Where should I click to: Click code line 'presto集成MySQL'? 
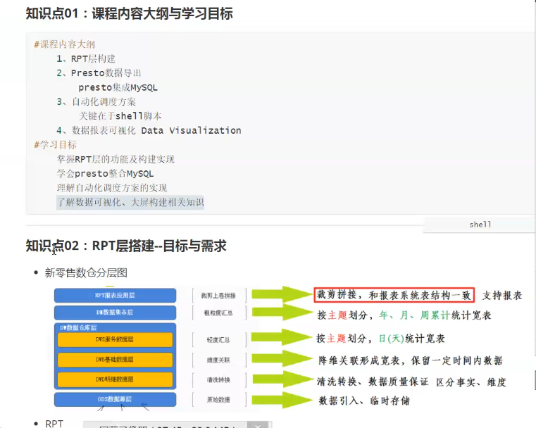[118, 87]
